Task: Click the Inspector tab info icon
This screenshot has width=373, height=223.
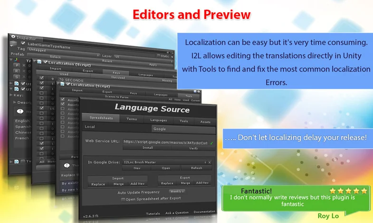Action: [x=13, y=36]
